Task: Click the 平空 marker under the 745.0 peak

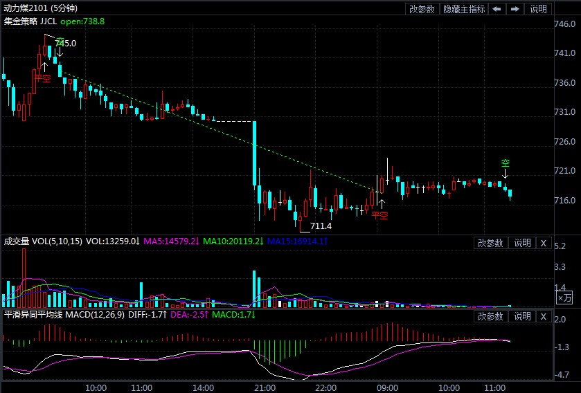Action: pos(43,78)
